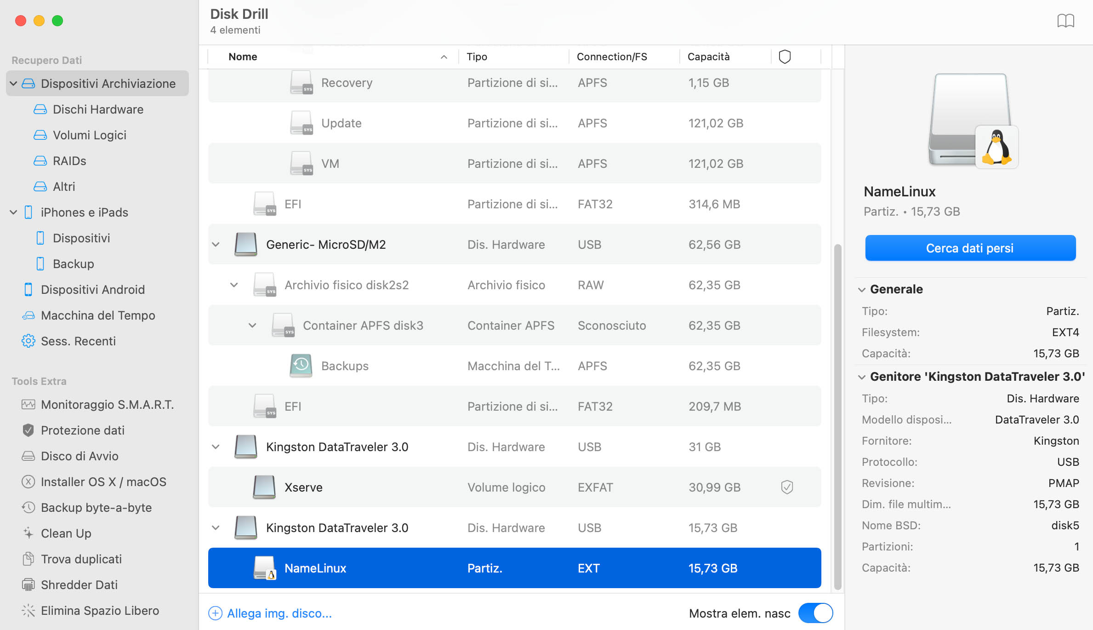Click the 31 GB Kingston DataTraveler drive icon
The width and height of the screenshot is (1093, 630).
click(x=246, y=447)
